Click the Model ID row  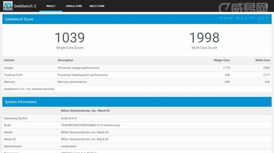click(x=137, y=139)
